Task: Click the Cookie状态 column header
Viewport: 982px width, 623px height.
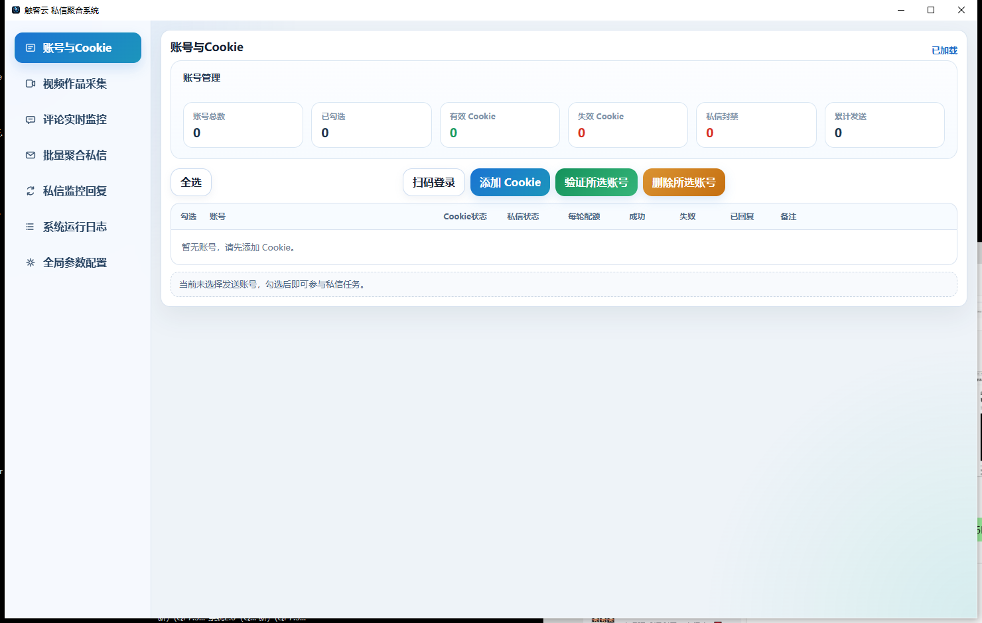Action: [x=465, y=217]
